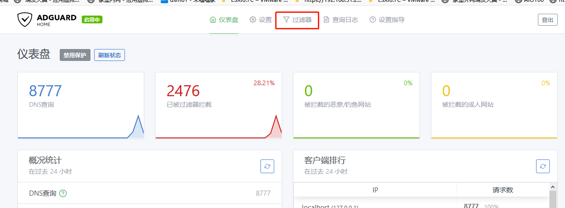Open the 设置 menu
The height and width of the screenshot is (208, 565).
click(x=260, y=20)
